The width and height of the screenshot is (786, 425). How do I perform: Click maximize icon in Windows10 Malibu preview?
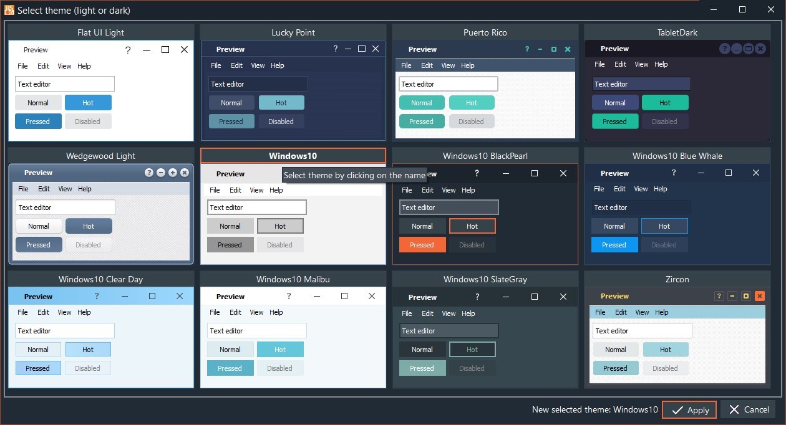(x=344, y=297)
